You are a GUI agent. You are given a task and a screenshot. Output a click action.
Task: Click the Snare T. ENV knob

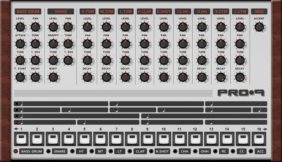tap(68, 60)
